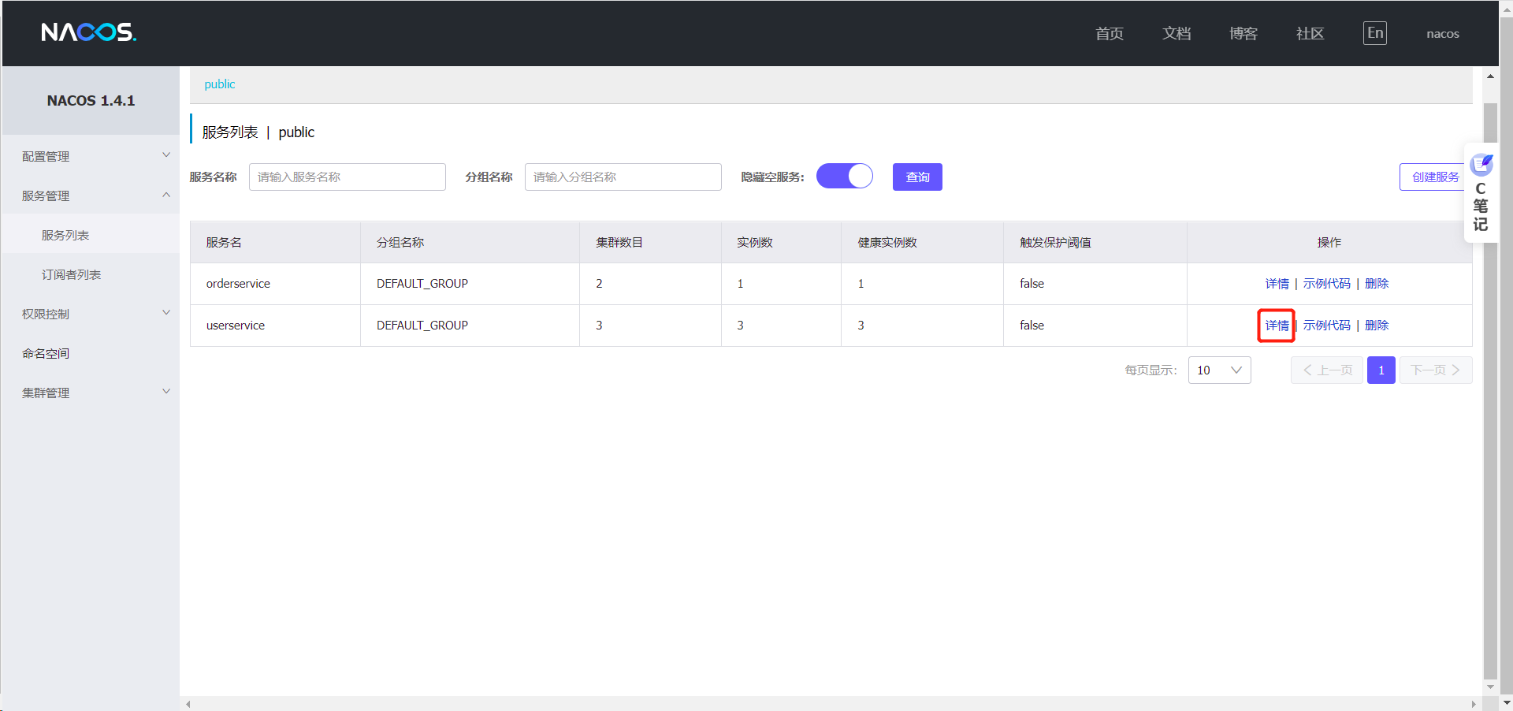Open the nacos user menu
The height and width of the screenshot is (711, 1513).
click(1443, 34)
